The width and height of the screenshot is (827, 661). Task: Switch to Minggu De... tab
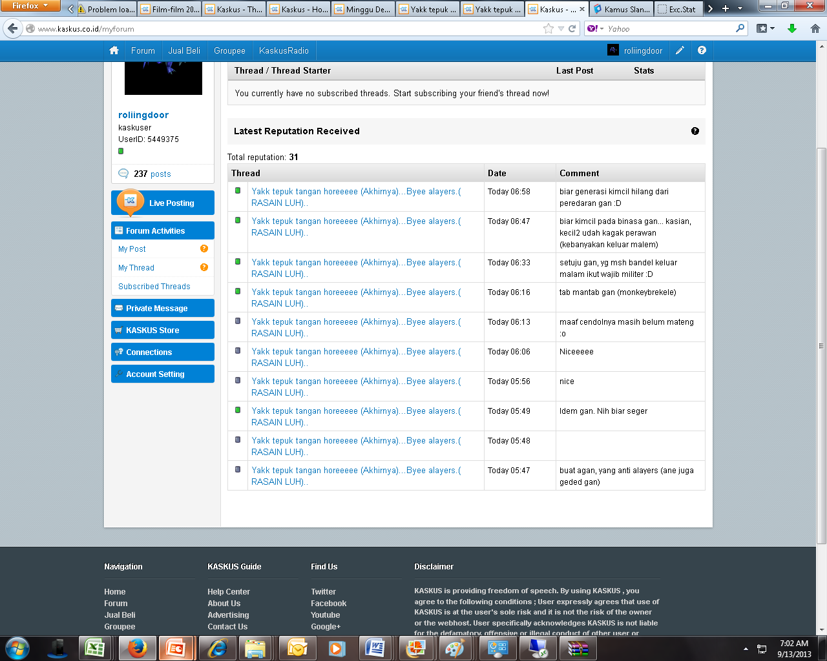tap(362, 9)
